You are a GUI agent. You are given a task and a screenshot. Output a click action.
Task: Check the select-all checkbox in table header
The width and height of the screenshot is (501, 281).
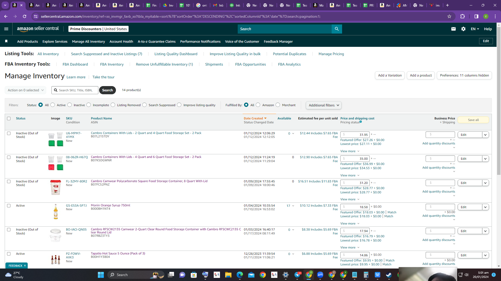point(9,118)
